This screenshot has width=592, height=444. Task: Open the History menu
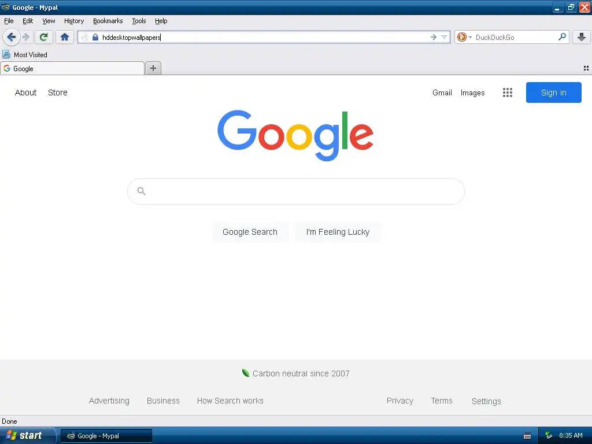[x=74, y=21]
